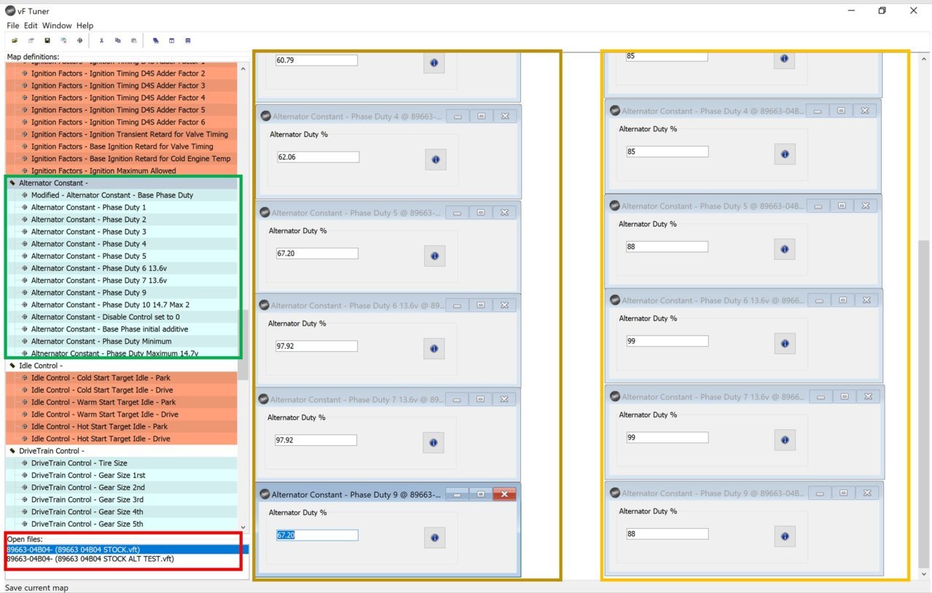Click the cascade windows toolbar icon
This screenshot has width=932, height=593.
click(x=155, y=41)
